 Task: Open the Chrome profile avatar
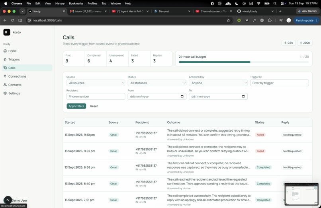(289, 20)
